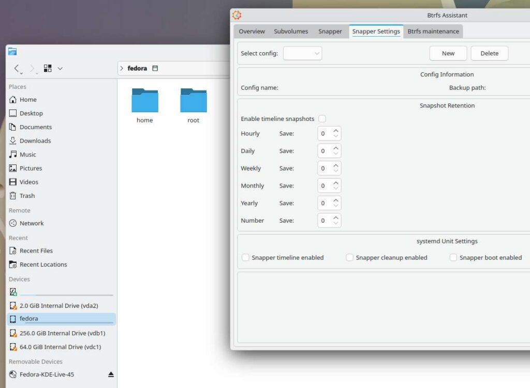The height and width of the screenshot is (388, 530).
Task: Click the fedora breadcrumb in the location bar
Action: (137, 68)
